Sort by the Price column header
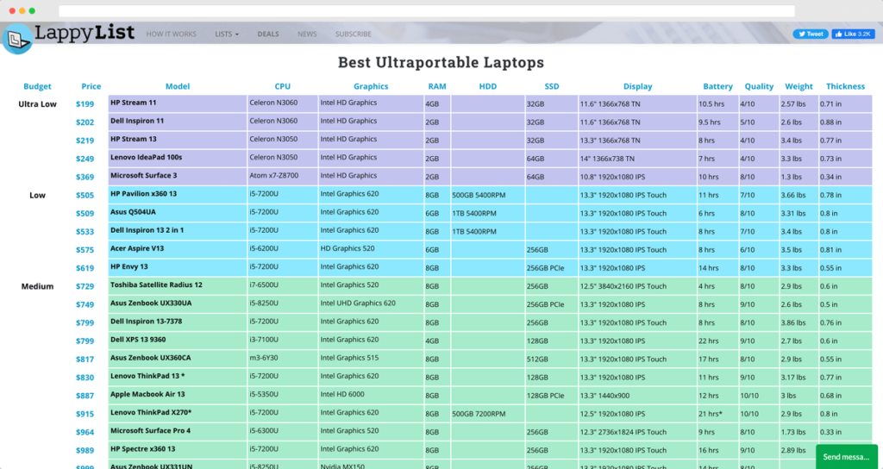This screenshot has height=469, width=883. (91, 86)
